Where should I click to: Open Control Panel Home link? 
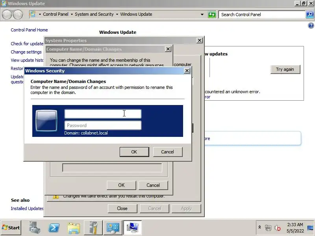click(29, 30)
